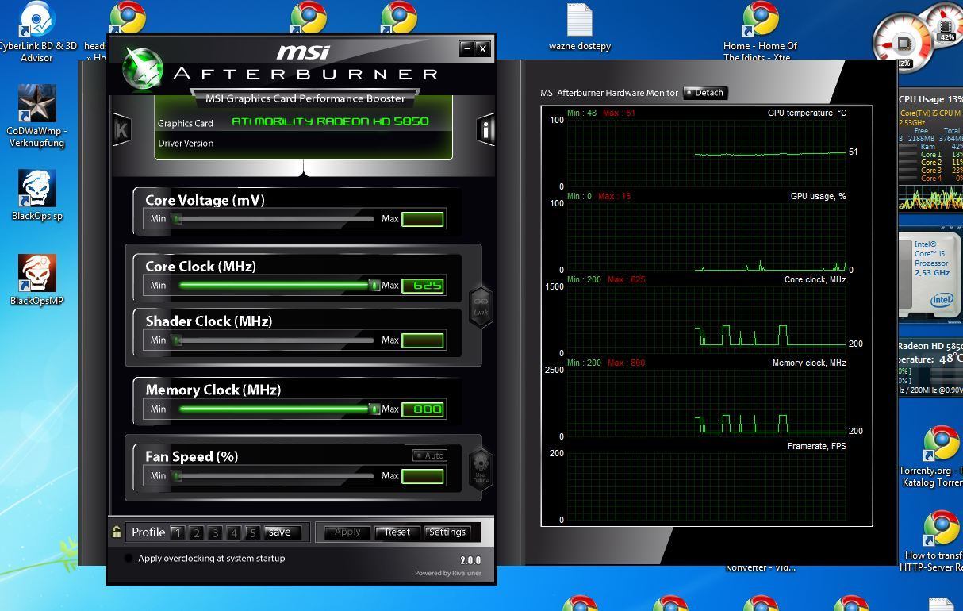The width and height of the screenshot is (963, 611).
Task: Click the Driver Version label
Action: pos(186,144)
